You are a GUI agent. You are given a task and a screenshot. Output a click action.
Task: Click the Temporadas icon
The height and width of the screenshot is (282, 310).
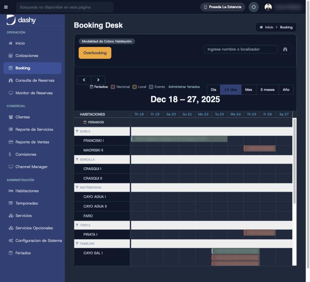tap(11, 203)
